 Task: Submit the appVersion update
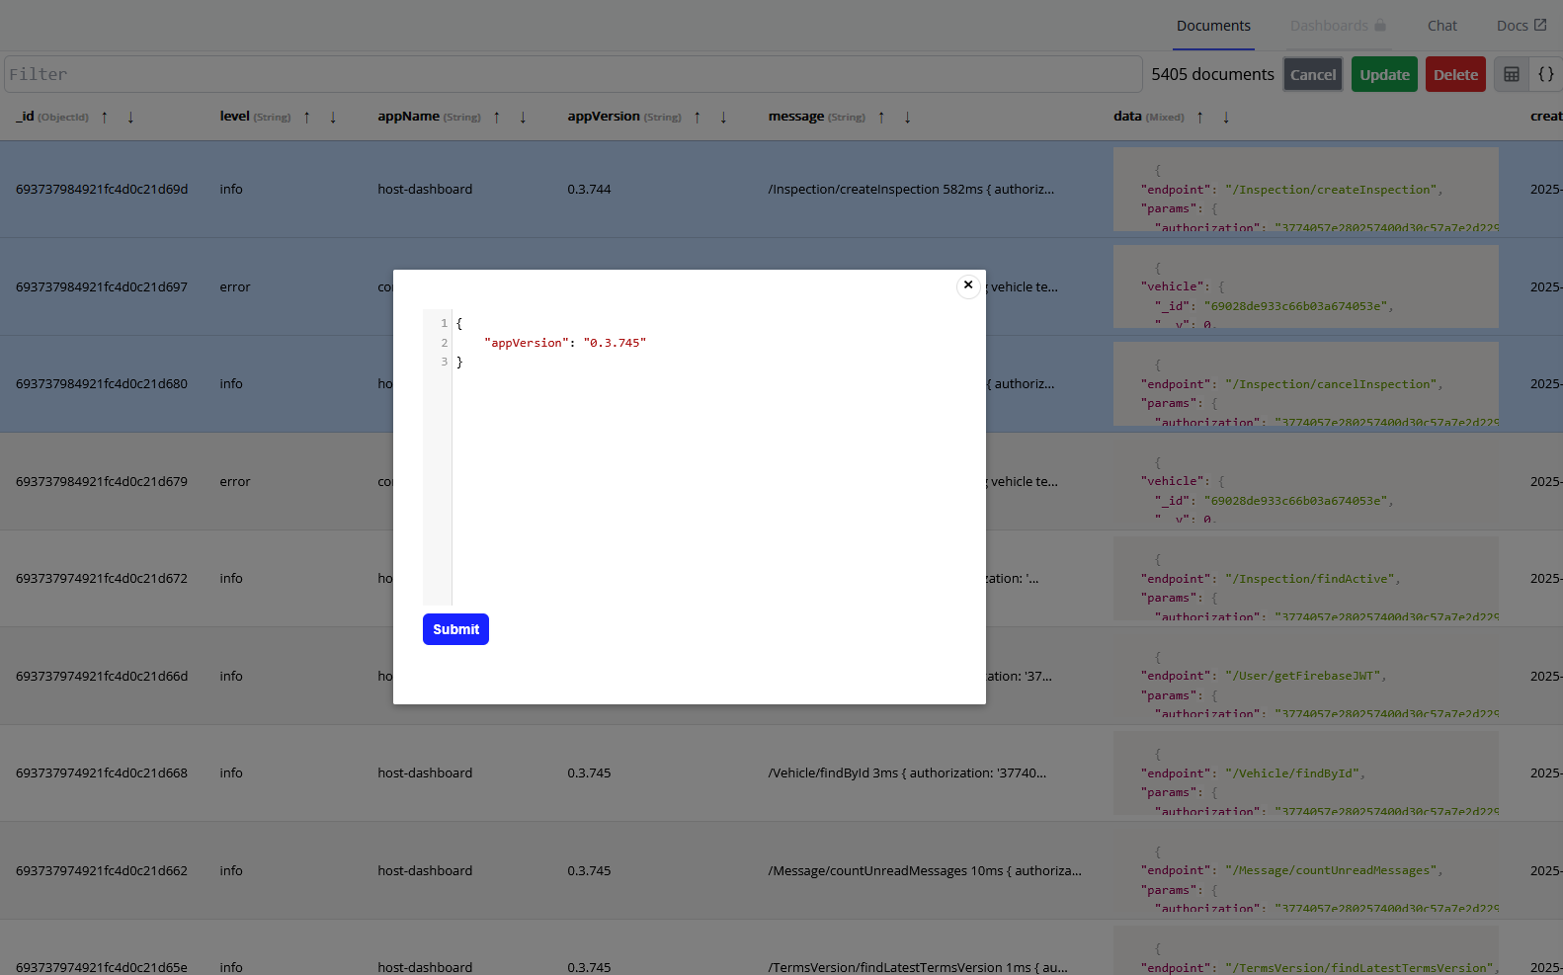tap(455, 629)
